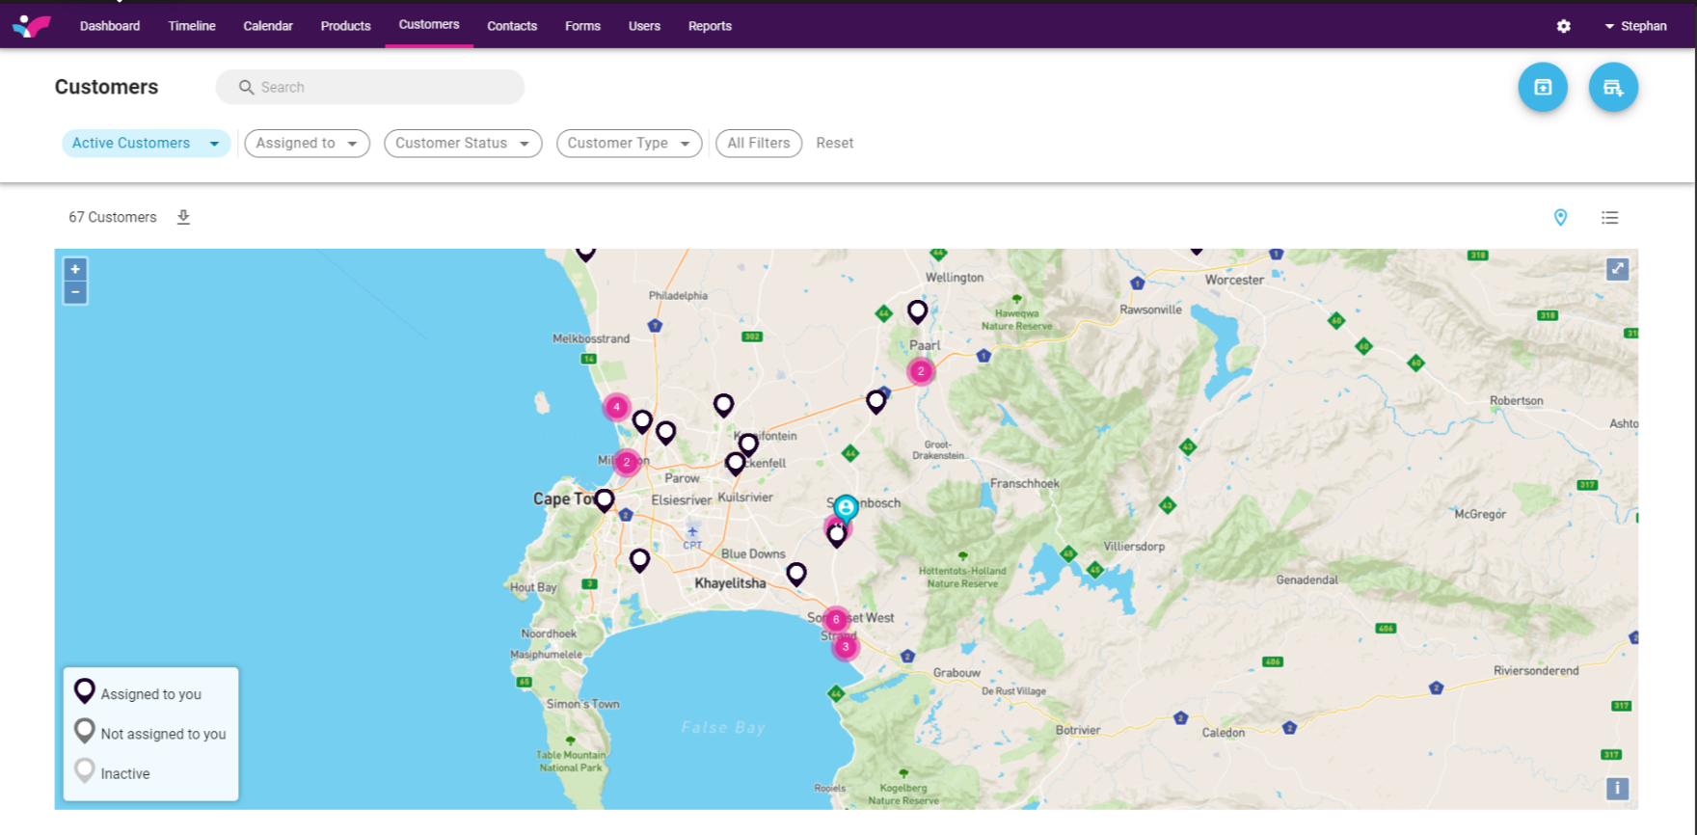The image size is (1697, 835).
Task: Expand map to fullscreen
Action: [1617, 269]
